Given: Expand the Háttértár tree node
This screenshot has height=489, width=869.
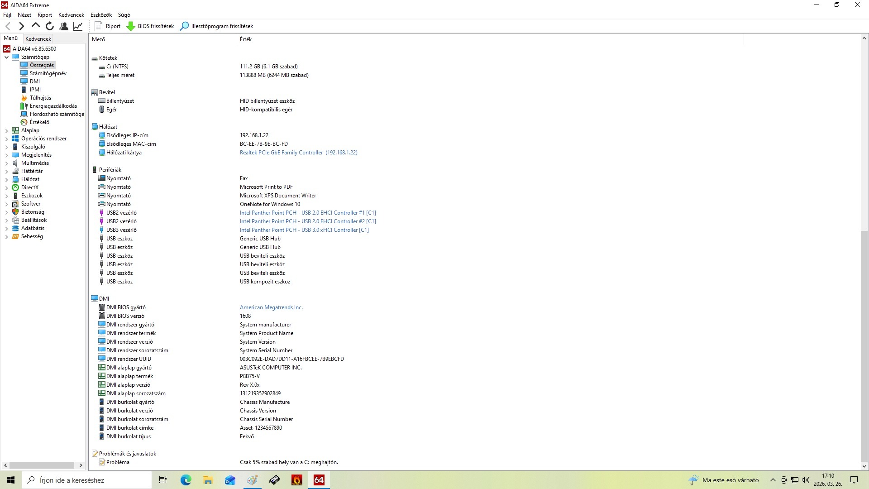Looking at the screenshot, I should 6,172.
